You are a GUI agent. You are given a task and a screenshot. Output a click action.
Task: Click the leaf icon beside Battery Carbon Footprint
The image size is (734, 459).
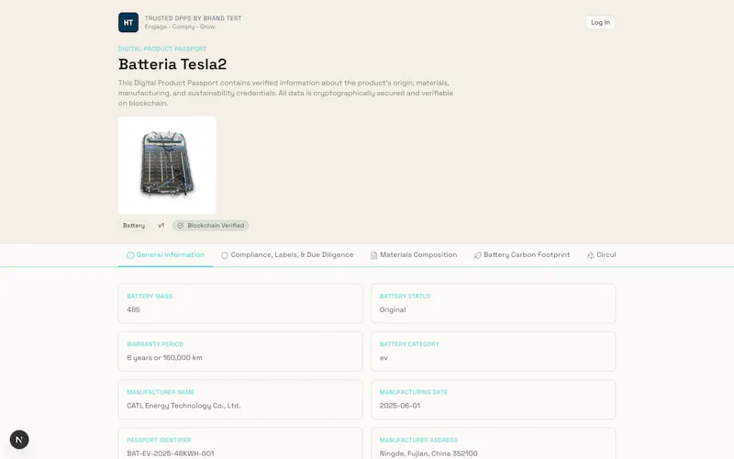pyautogui.click(x=477, y=255)
